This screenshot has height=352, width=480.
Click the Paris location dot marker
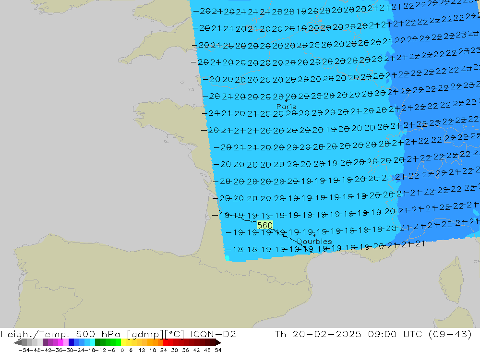(286, 100)
